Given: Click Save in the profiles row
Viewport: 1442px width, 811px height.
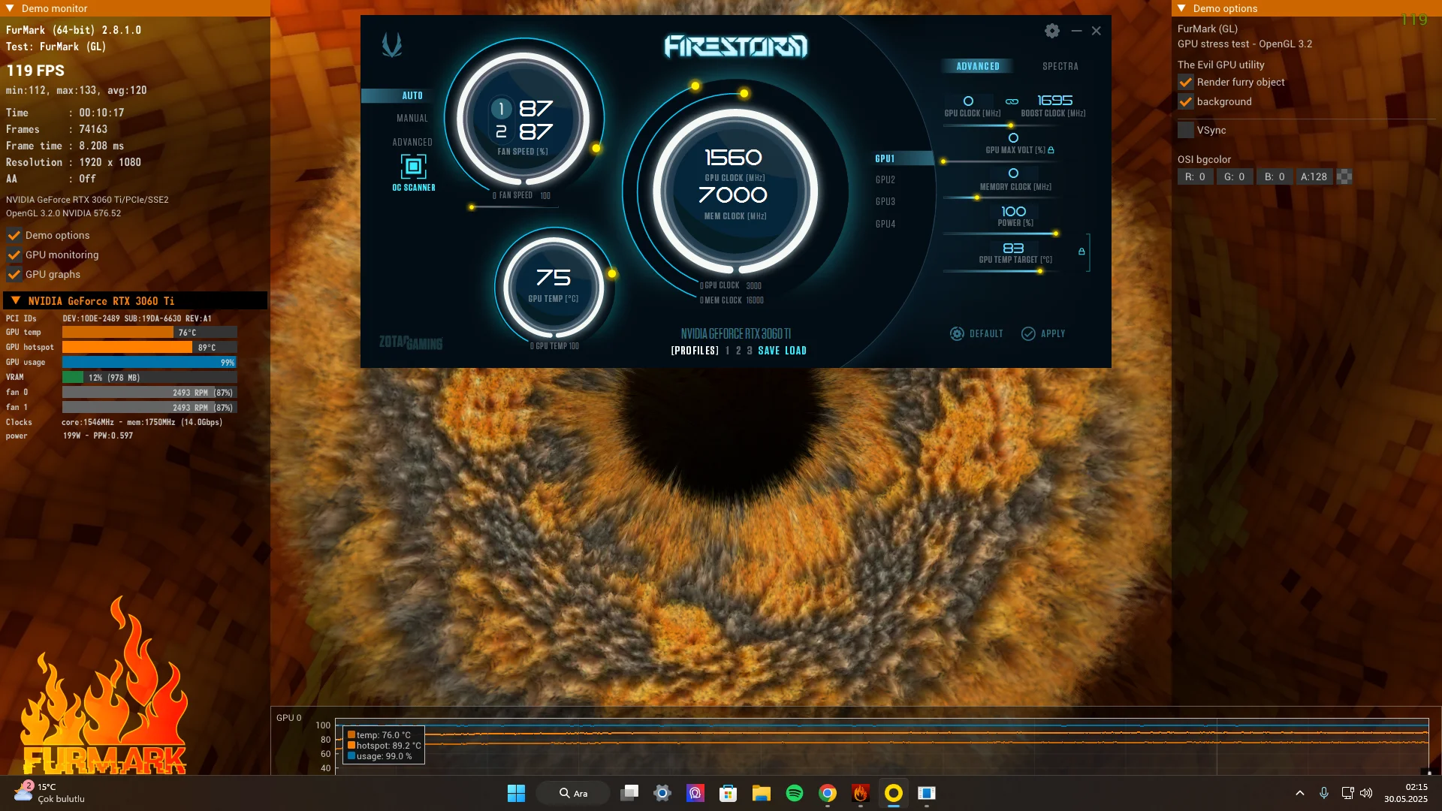Looking at the screenshot, I should pyautogui.click(x=768, y=351).
